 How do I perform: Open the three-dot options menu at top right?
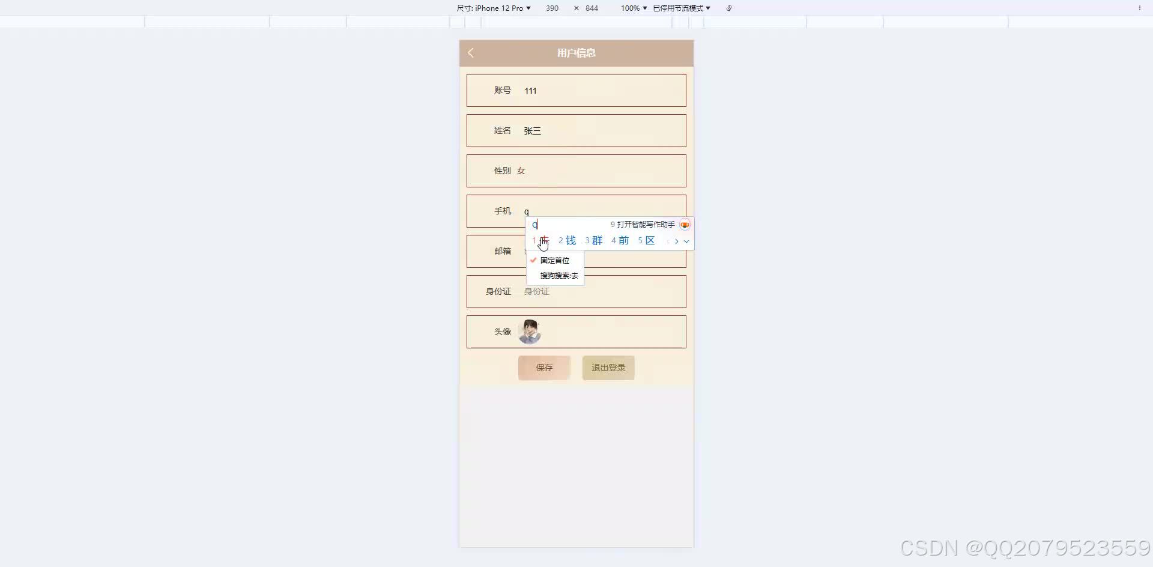click(x=1139, y=7)
